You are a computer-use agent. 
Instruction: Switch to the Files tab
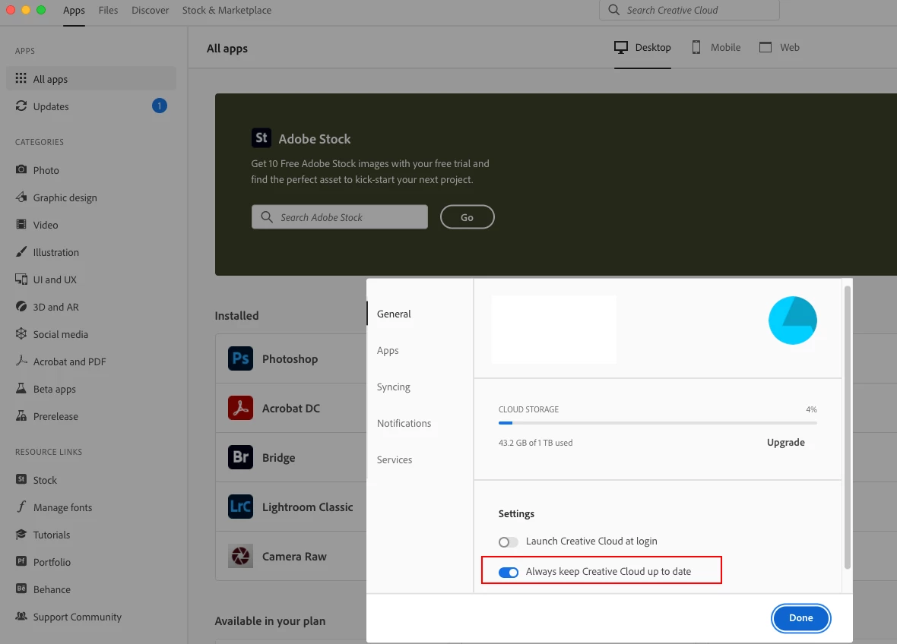(108, 11)
